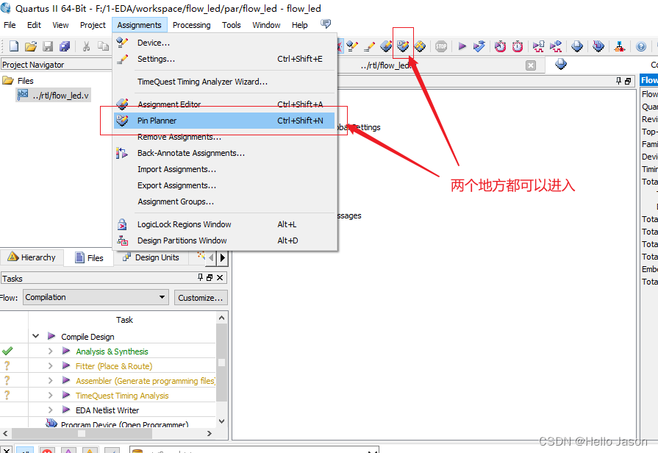Click the compilation report icon beside the tab
The width and height of the screenshot is (658, 453).
[x=561, y=64]
